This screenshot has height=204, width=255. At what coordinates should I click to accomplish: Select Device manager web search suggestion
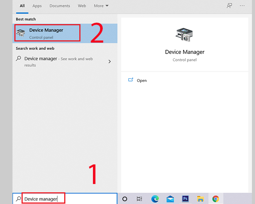click(65, 62)
